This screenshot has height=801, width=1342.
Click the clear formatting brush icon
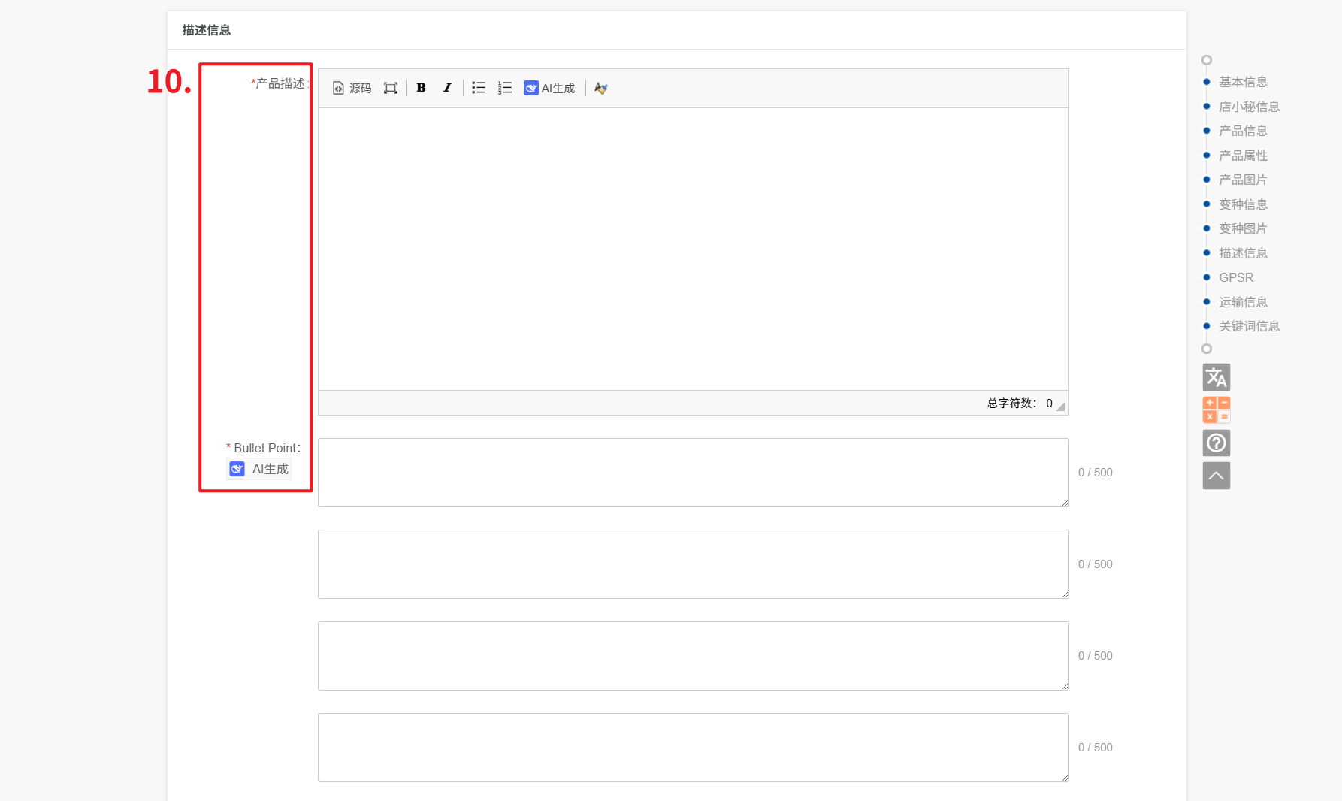pyautogui.click(x=600, y=88)
